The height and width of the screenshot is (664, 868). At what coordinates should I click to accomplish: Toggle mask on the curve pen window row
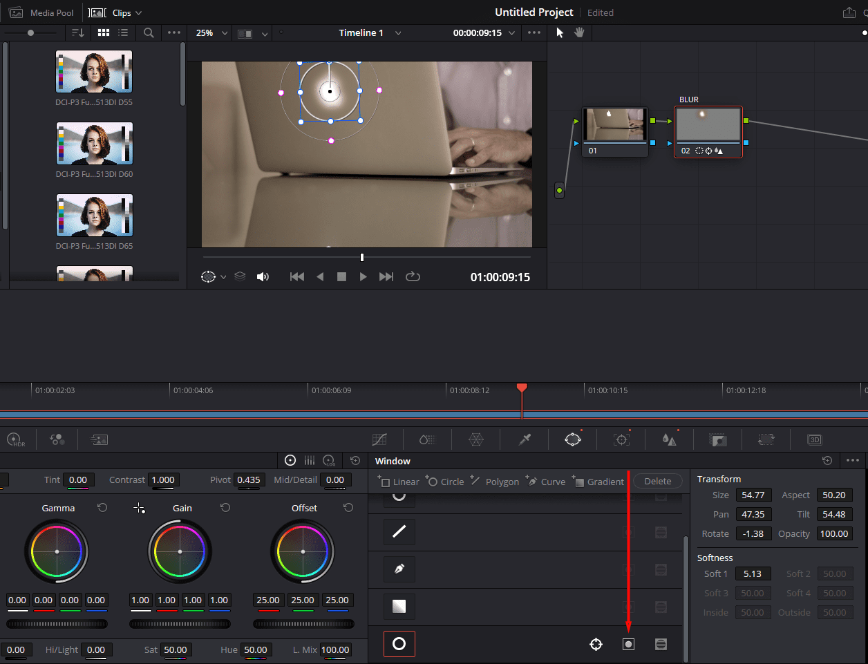click(x=661, y=569)
